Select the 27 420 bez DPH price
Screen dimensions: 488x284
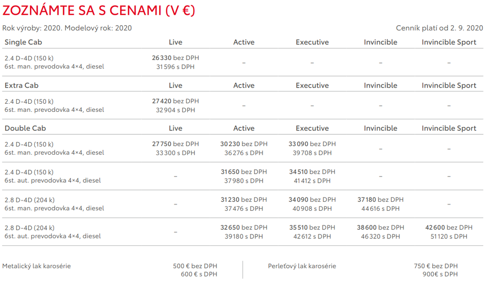175,101
